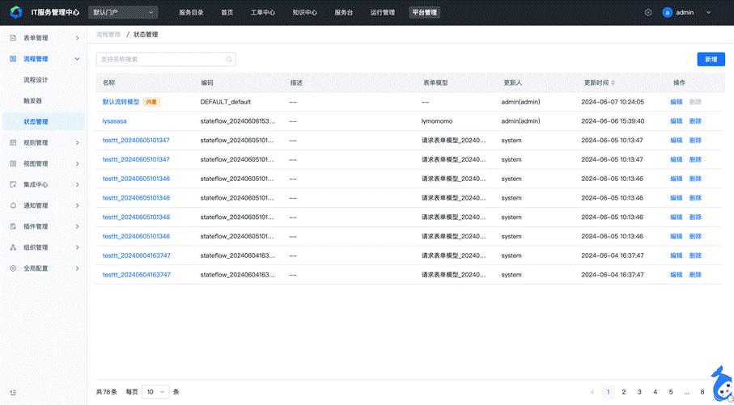Viewport: 734px width, 405px height.
Task: Open the 默认门户 portal dropdown
Action: (x=123, y=13)
